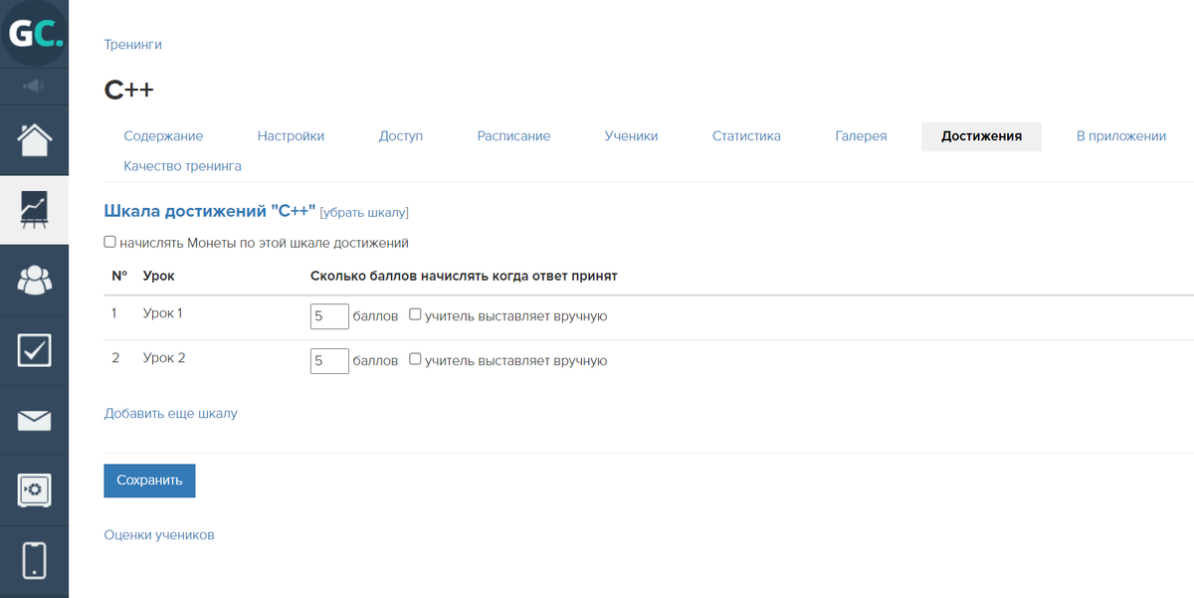This screenshot has height=598, width=1194.
Task: Open the house home page icon
Action: click(34, 139)
